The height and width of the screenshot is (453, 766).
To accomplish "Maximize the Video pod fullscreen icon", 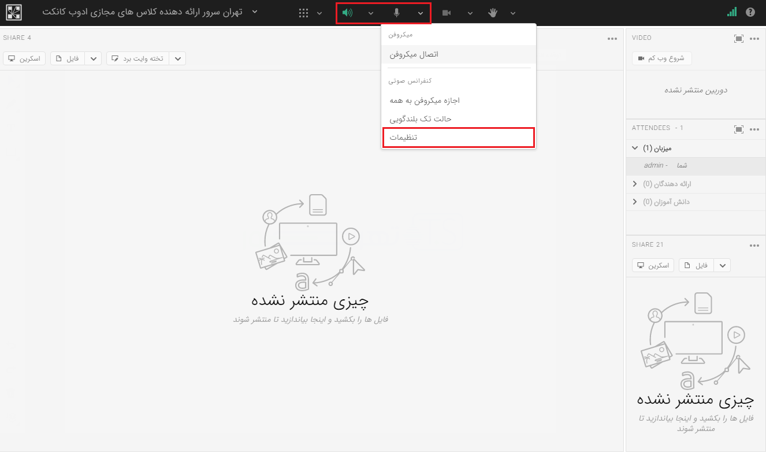I will 738,39.
